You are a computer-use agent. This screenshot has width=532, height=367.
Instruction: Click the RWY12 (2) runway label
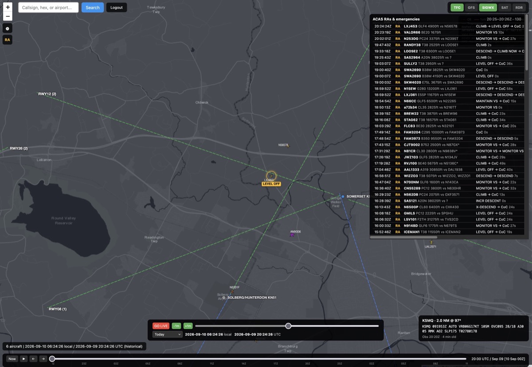click(x=47, y=94)
